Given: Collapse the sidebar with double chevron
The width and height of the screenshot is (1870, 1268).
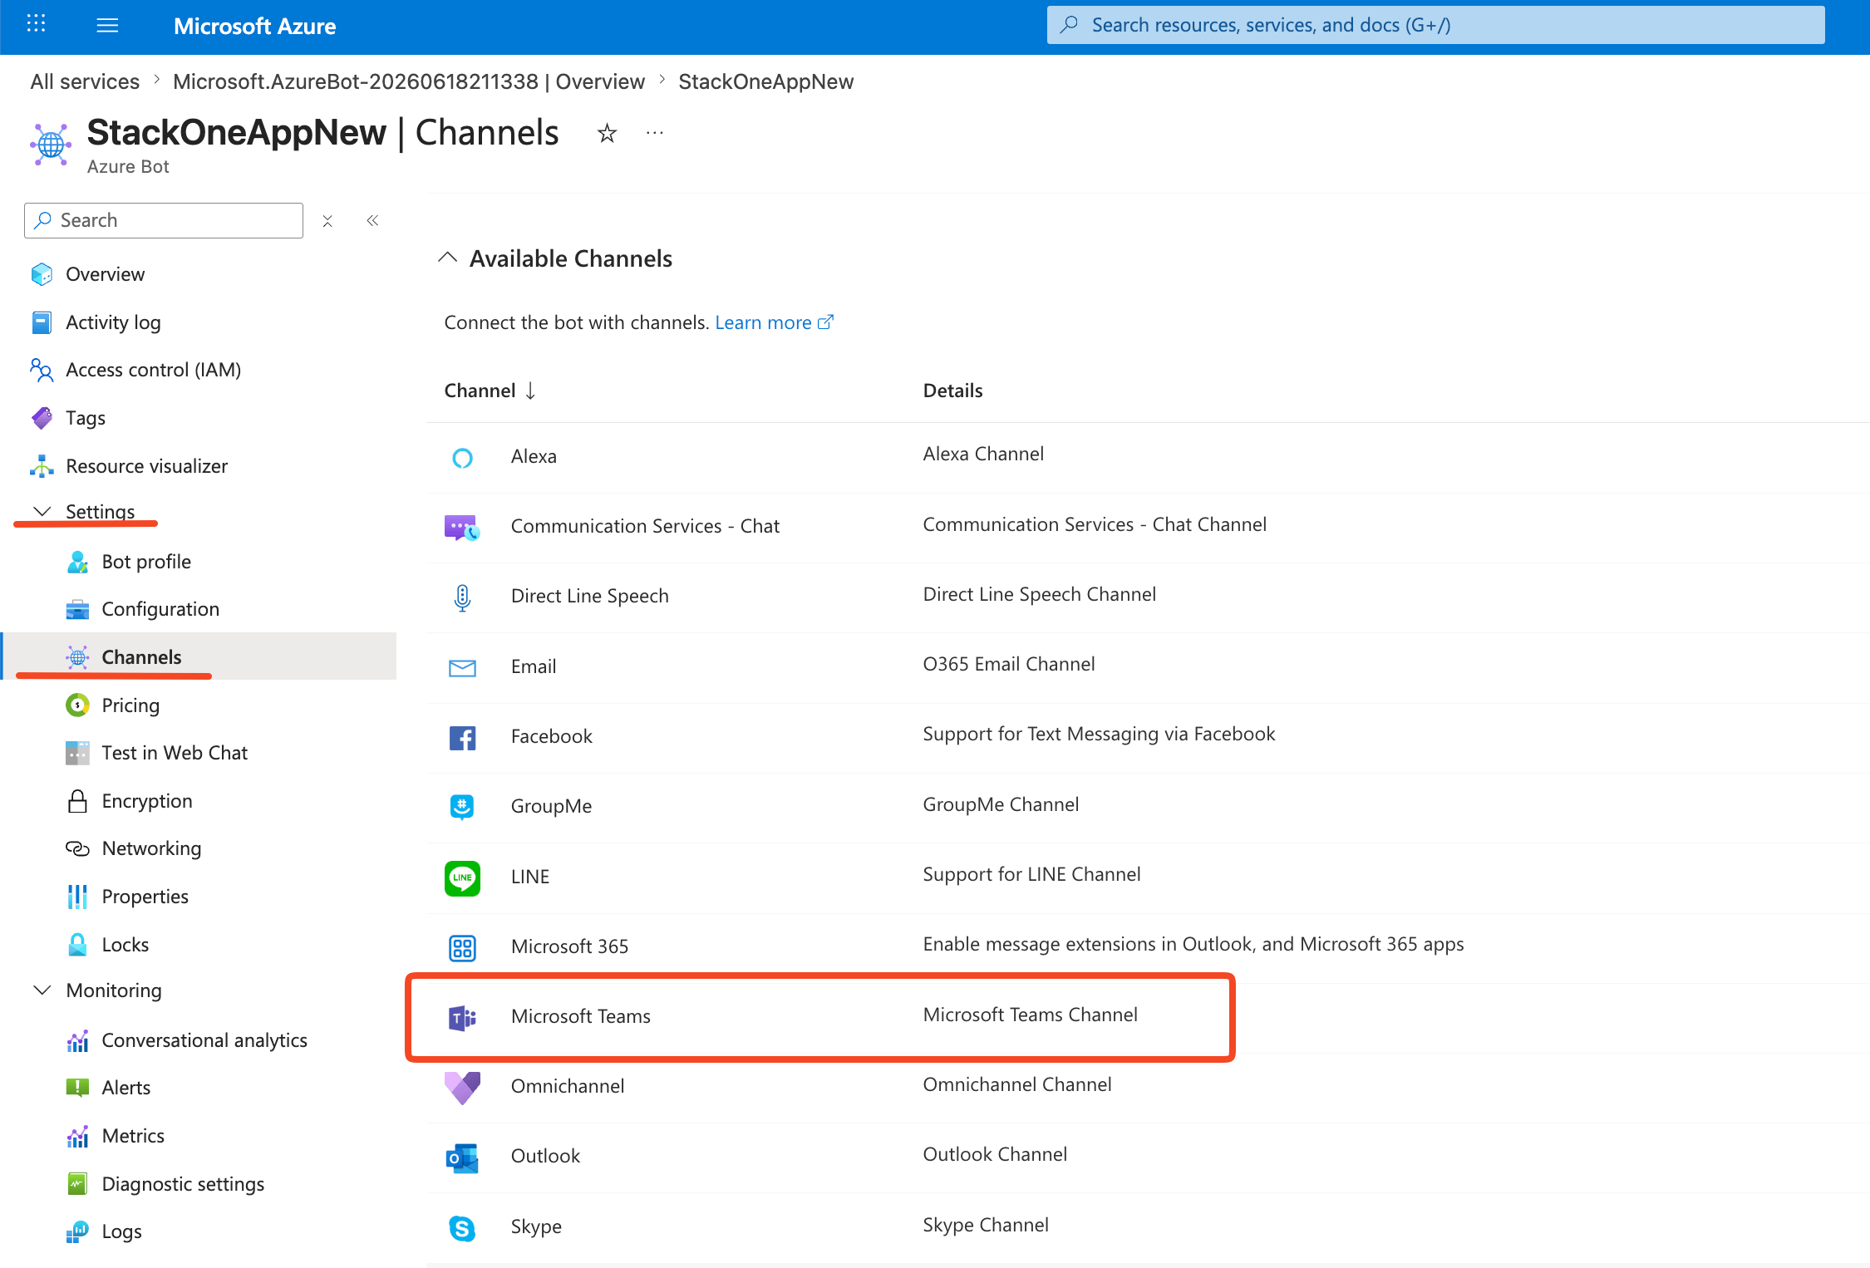Looking at the screenshot, I should [372, 220].
